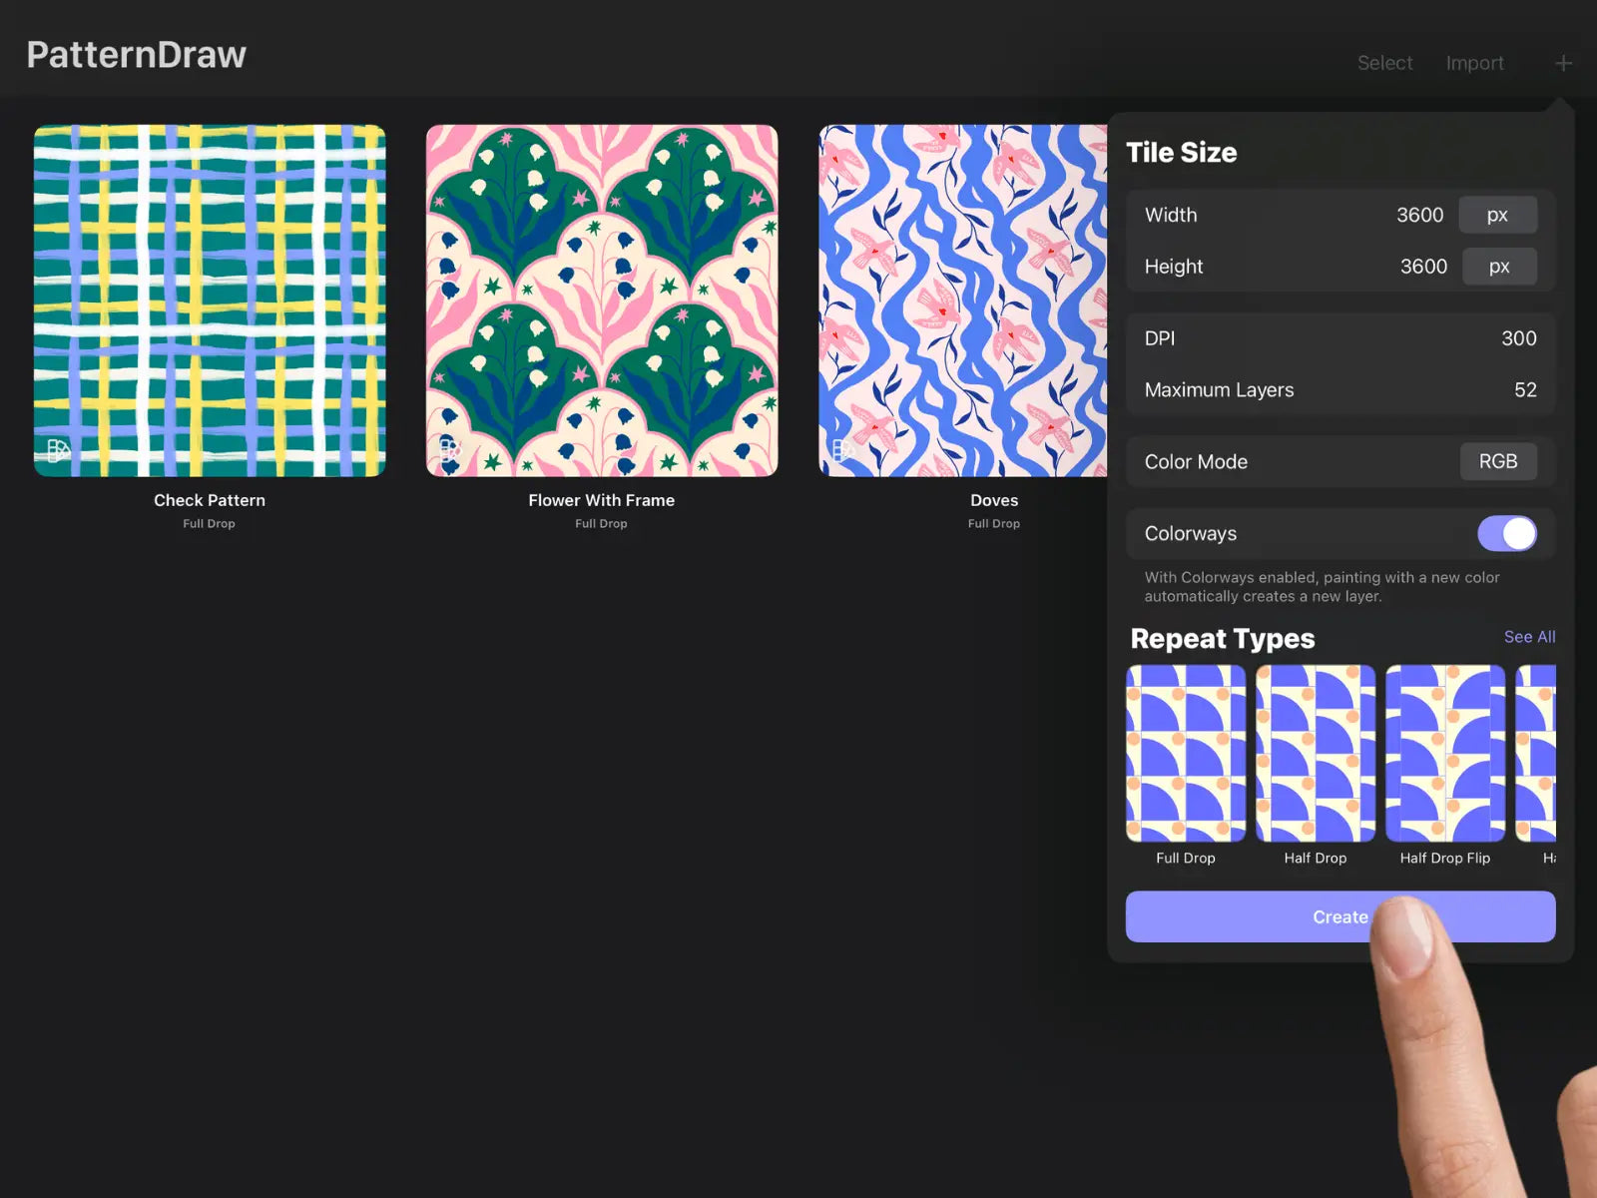Change the RGB color mode selector
Image resolution: width=1597 pixels, height=1198 pixels.
tap(1498, 461)
